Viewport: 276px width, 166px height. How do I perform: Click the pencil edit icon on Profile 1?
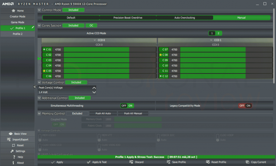pyautogui.click(x=33, y=27)
